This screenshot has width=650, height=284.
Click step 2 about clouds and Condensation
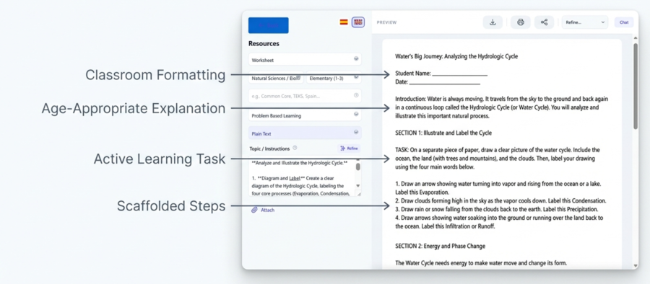(x=500, y=201)
